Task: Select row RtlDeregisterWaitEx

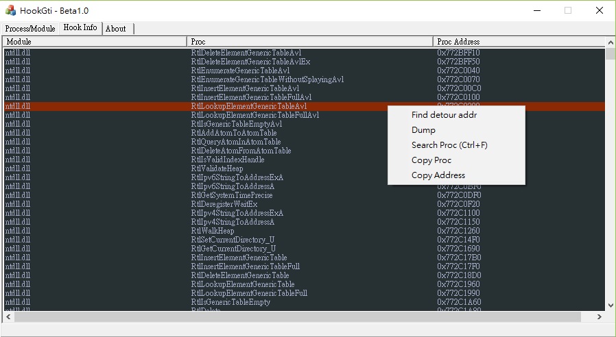Action: click(305, 204)
